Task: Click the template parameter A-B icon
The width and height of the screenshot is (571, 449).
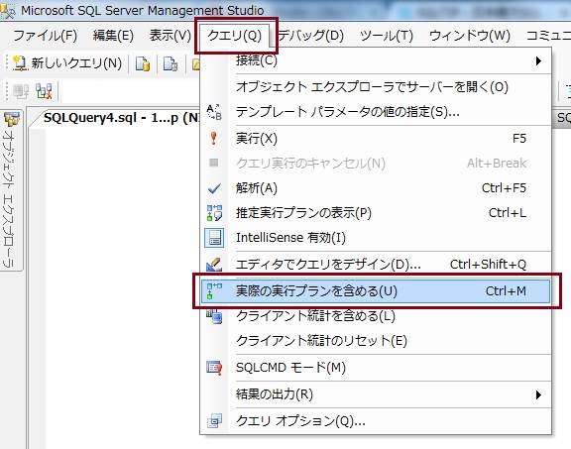Action: coord(214,112)
